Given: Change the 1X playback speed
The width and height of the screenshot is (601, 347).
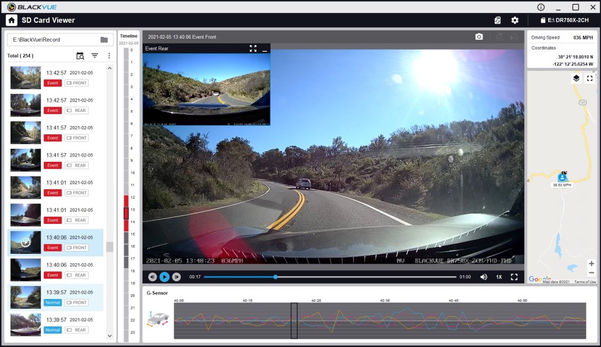Looking at the screenshot, I should [499, 277].
